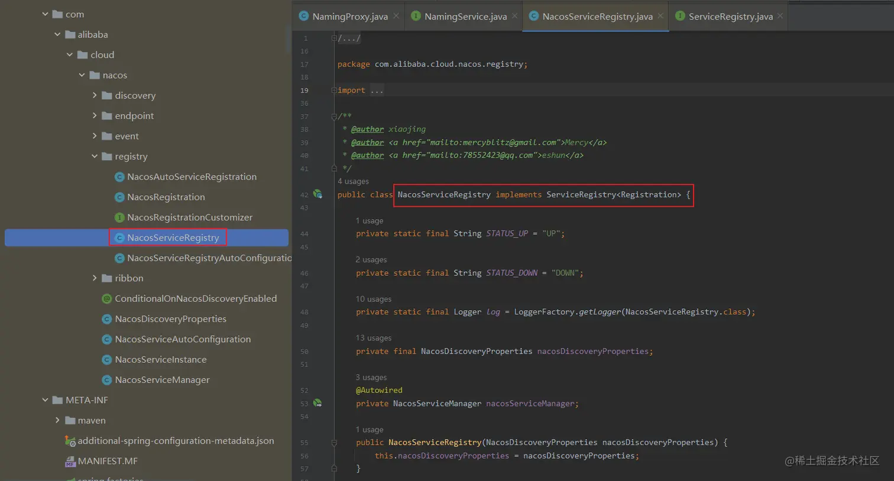Open NacosServiceAutoConfiguration class
This screenshot has width=894, height=481.
point(183,339)
